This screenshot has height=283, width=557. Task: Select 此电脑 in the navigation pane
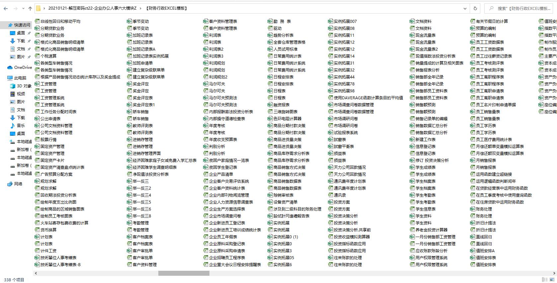tap(20, 78)
